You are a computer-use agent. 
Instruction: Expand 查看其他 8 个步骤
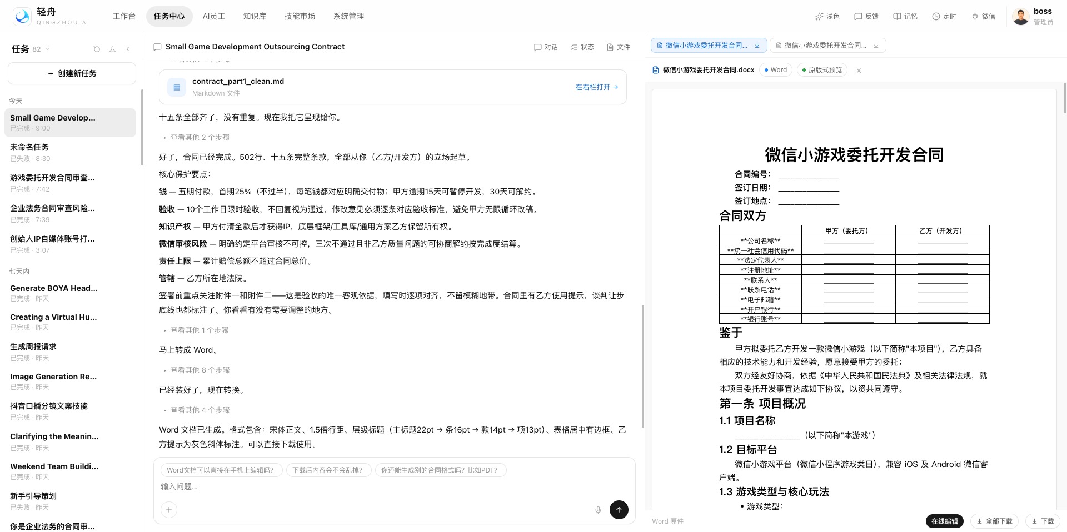(197, 370)
